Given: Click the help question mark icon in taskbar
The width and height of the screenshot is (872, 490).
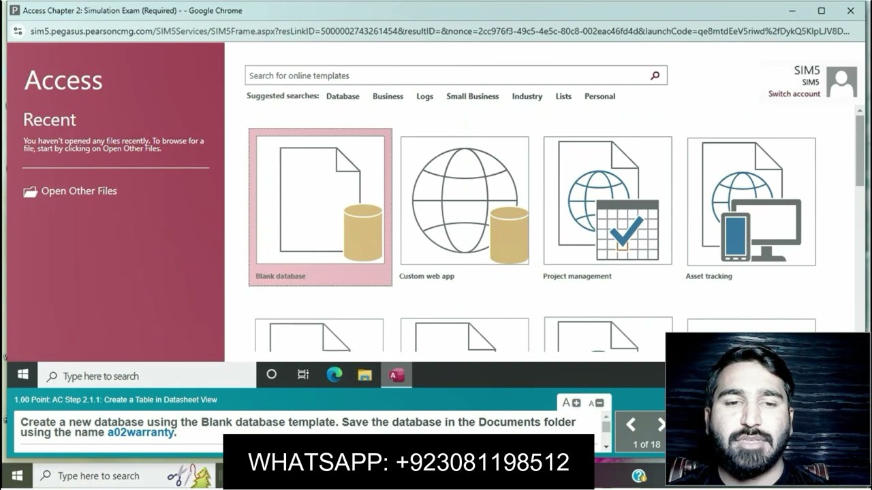Looking at the screenshot, I should [638, 476].
